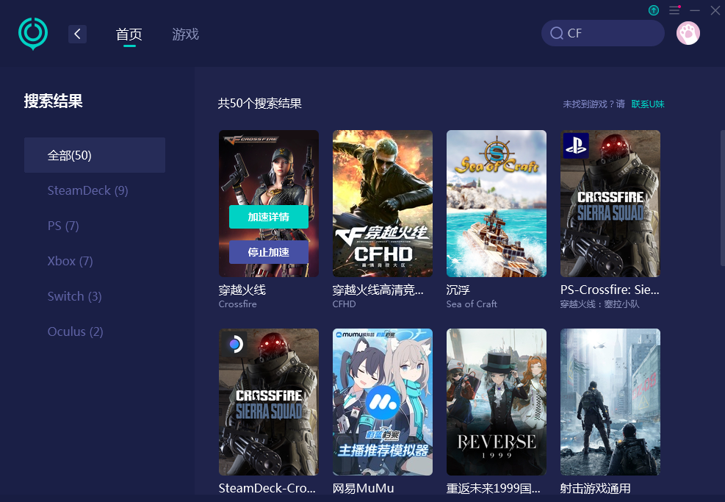This screenshot has width=725, height=502.
Task: Open the Reverse 1999 game cover
Action: click(497, 402)
